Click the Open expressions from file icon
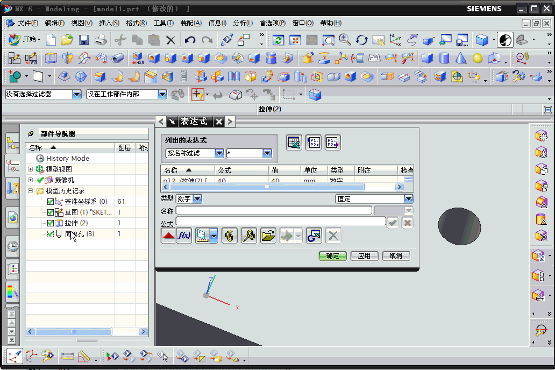 [x=268, y=236]
